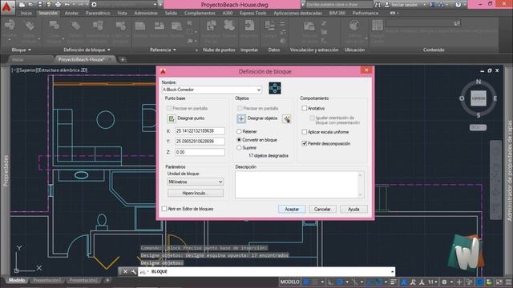
Task: Switch to the Inicio ribbon tab
Action: (26, 13)
